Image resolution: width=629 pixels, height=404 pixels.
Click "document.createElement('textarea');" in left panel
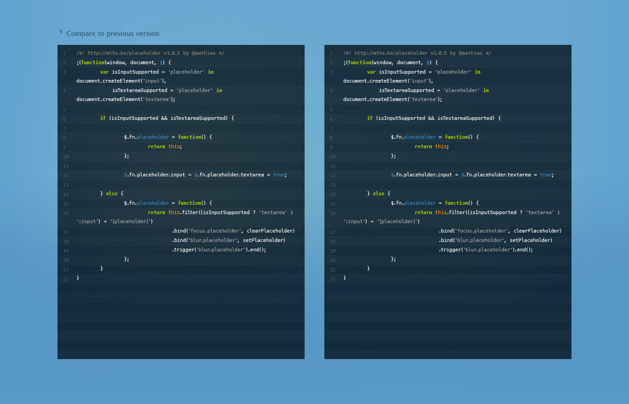coord(126,99)
